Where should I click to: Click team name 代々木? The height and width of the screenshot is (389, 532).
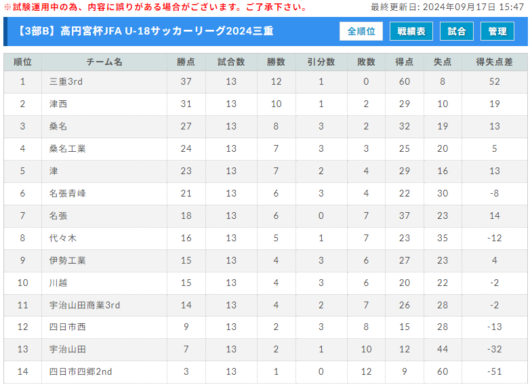point(63,238)
